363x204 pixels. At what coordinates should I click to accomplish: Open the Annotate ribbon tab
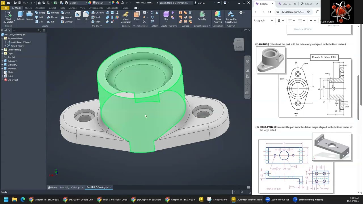point(40,8)
